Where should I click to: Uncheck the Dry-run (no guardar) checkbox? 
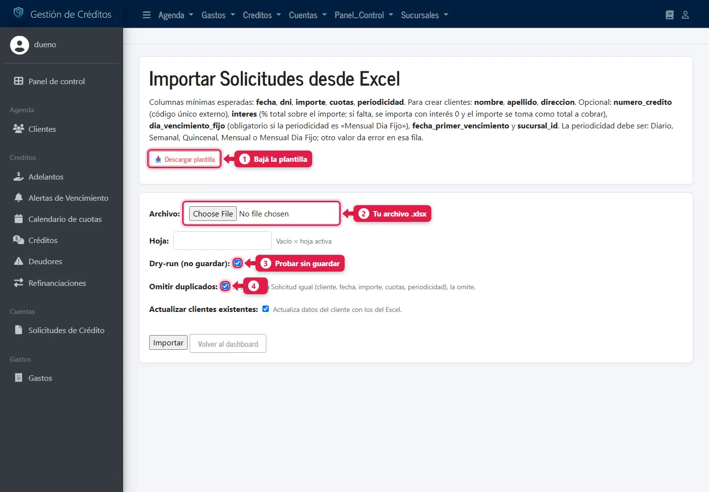coord(238,263)
